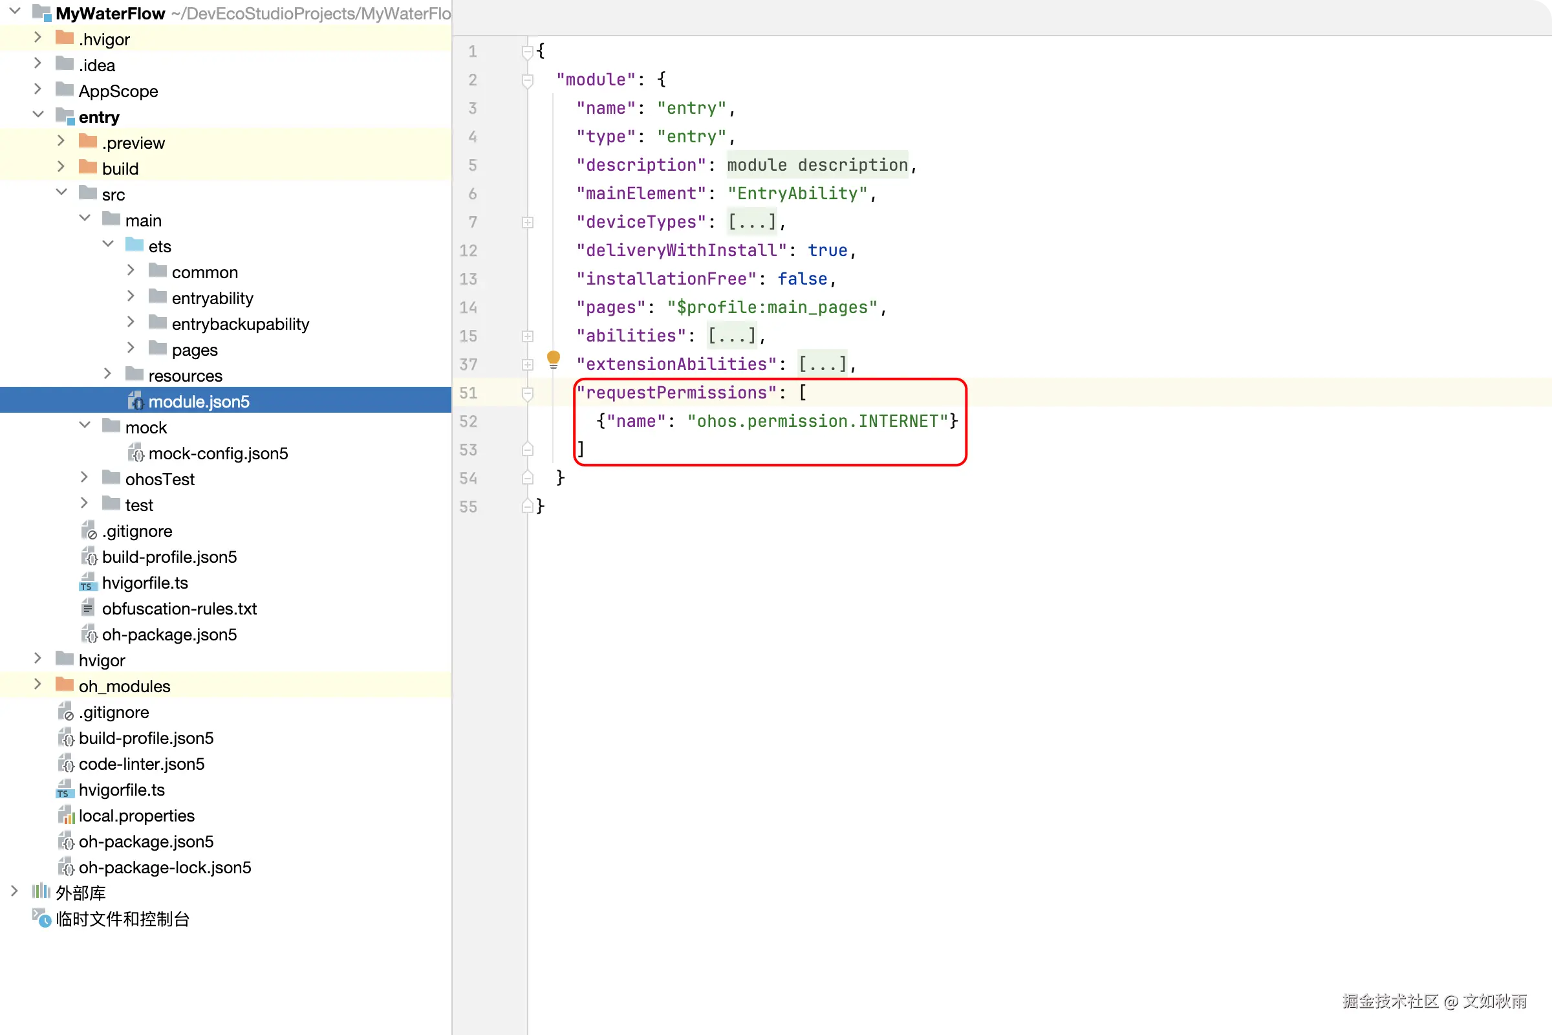
Task: Click the external libraries (外部库) icon
Action: tap(41, 892)
